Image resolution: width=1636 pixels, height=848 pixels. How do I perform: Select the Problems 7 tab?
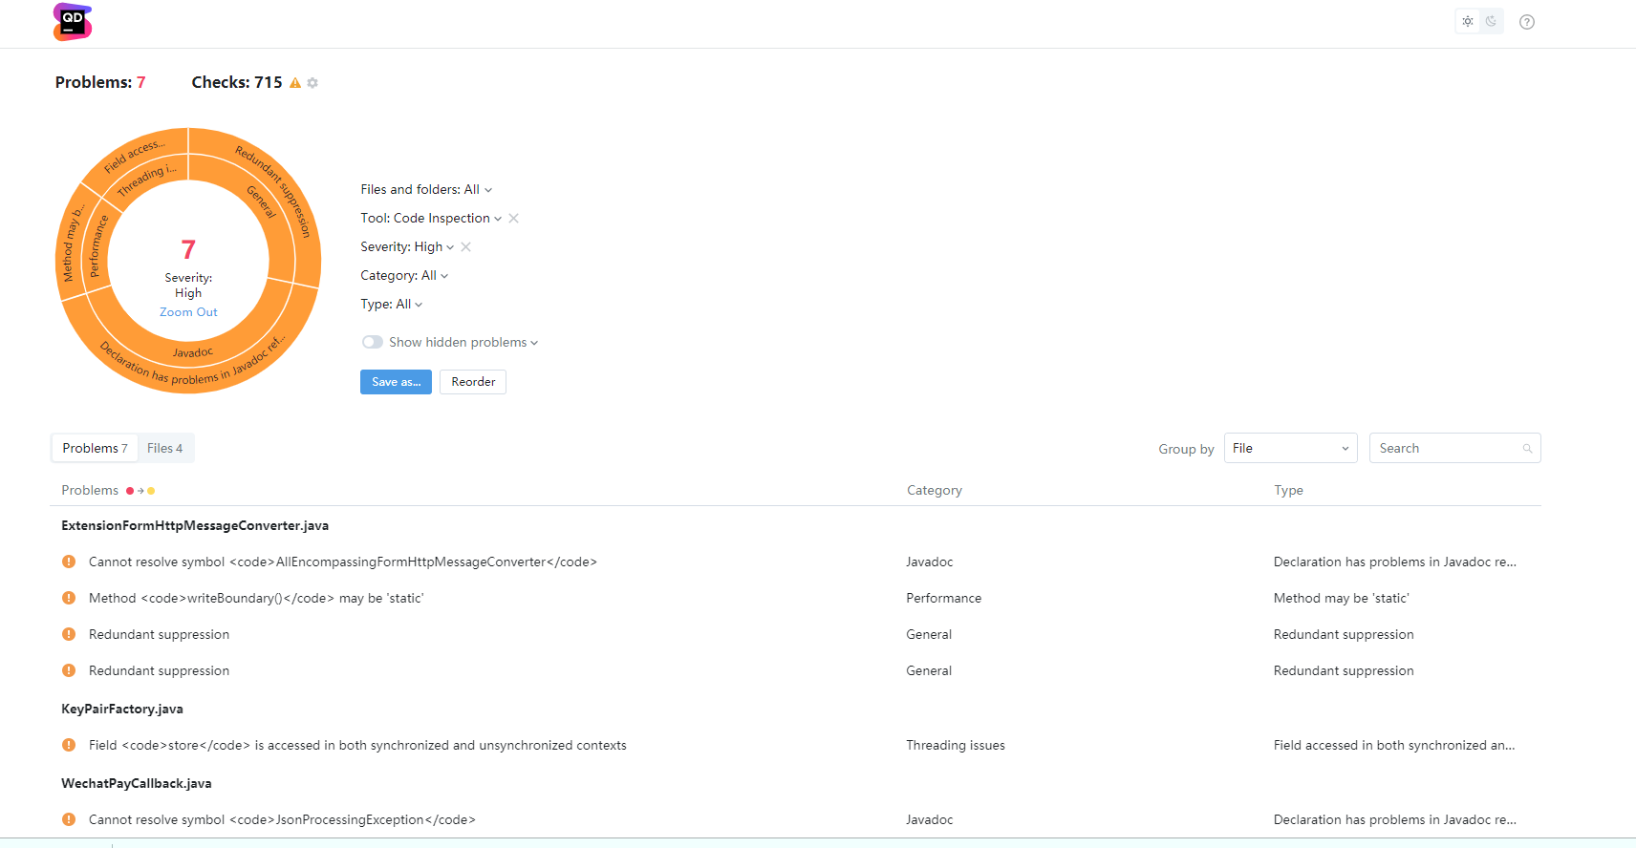[95, 448]
